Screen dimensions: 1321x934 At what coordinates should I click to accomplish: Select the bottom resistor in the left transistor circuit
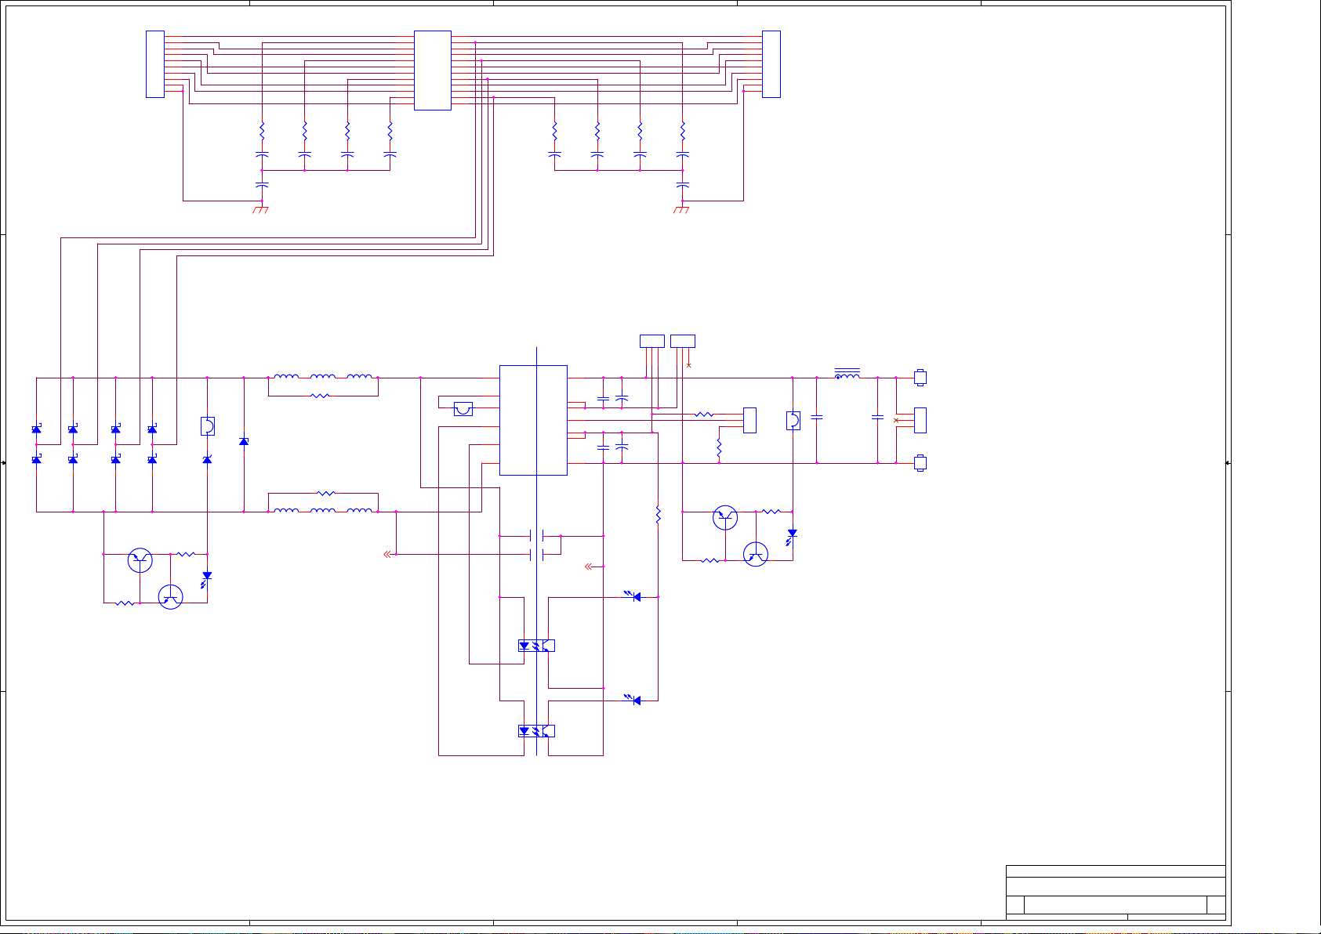point(125,603)
